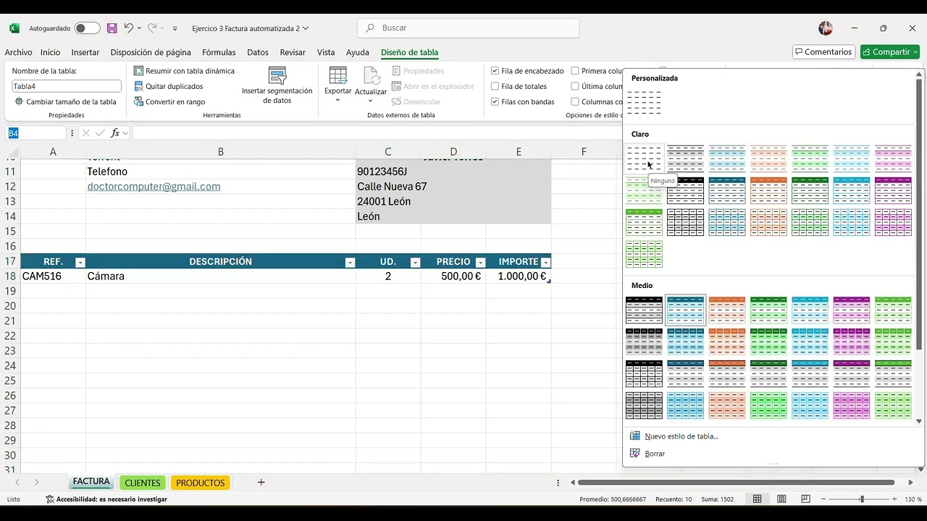
Task: Select cell containing Cámara
Action: [220, 276]
